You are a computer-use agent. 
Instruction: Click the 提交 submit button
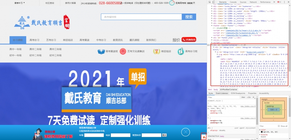click(164, 135)
